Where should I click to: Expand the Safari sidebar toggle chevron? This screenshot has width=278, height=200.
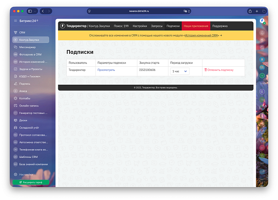[35, 11]
